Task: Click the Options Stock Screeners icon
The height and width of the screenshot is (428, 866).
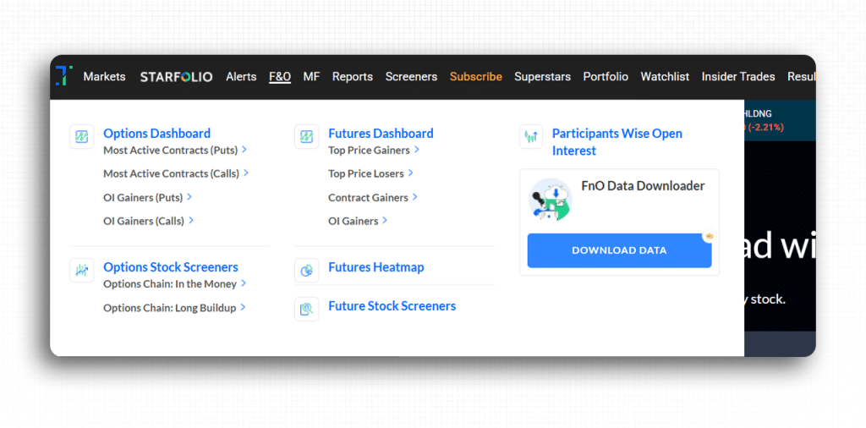Action: 82,270
